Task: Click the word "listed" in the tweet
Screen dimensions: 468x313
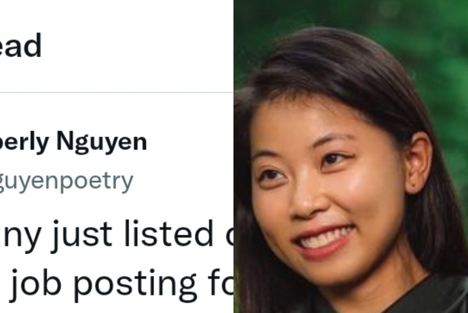Action: tap(169, 233)
